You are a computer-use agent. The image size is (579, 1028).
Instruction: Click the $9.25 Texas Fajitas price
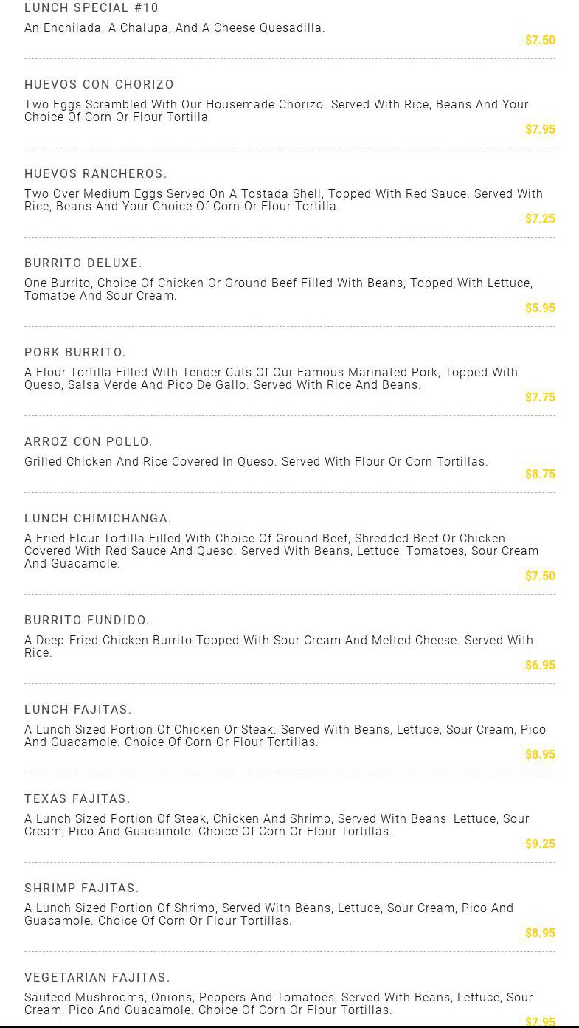(x=540, y=844)
